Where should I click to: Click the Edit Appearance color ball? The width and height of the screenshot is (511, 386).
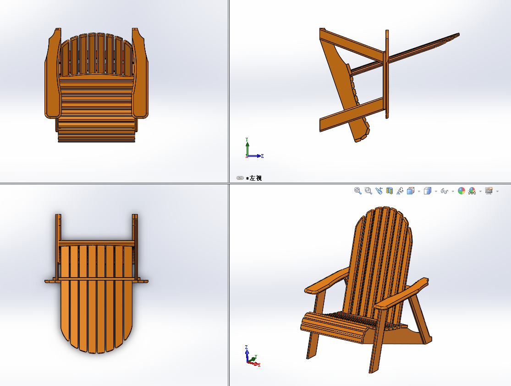(x=462, y=191)
